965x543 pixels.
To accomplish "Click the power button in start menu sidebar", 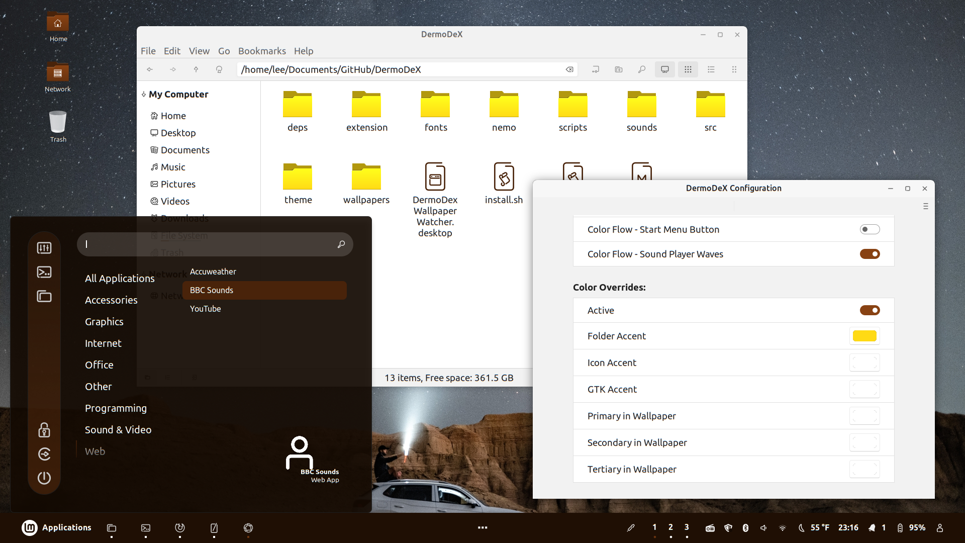I will [44, 478].
